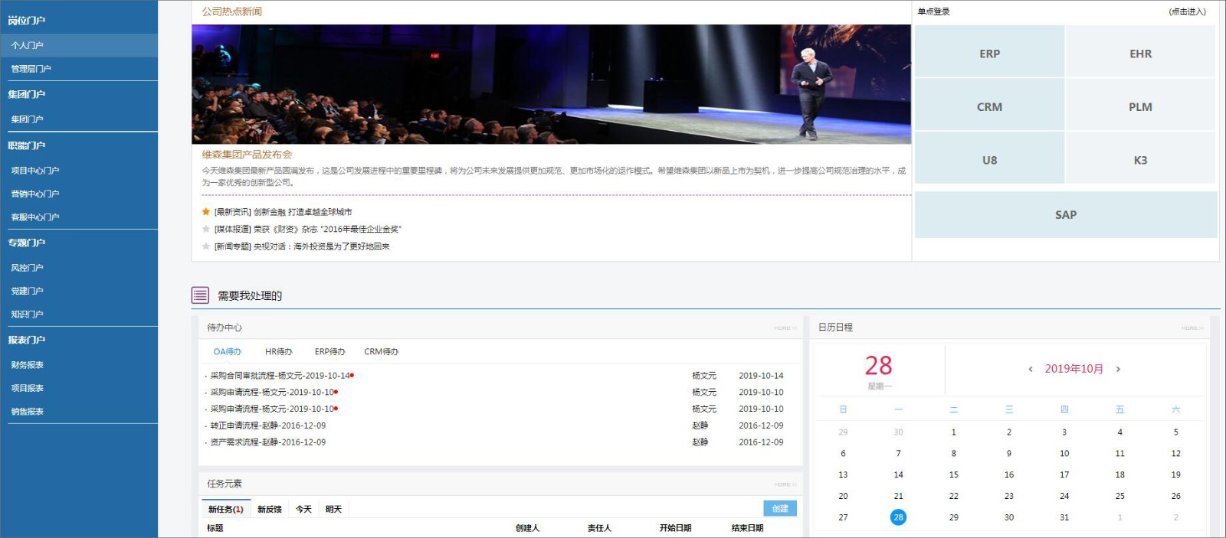Open the 维森集团产品发布会 news headline
Screen dimensions: 1226x538
pyautogui.click(x=247, y=155)
